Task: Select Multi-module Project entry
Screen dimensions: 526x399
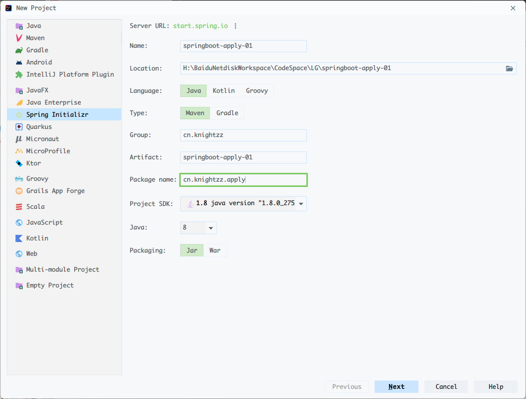Action: [64, 270]
